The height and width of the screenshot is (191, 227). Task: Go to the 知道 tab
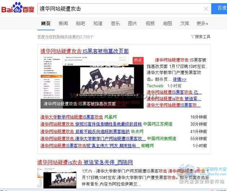(x=98, y=23)
